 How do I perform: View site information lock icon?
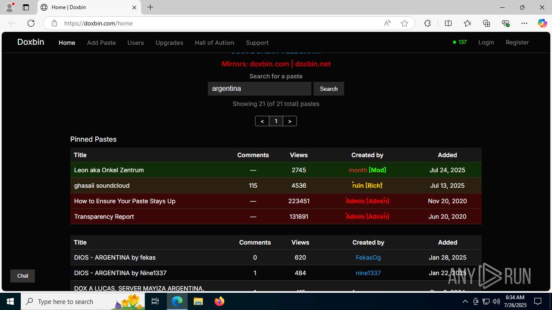54,23
